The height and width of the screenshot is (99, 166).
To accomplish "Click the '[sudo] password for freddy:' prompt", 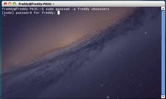I will (29, 13).
